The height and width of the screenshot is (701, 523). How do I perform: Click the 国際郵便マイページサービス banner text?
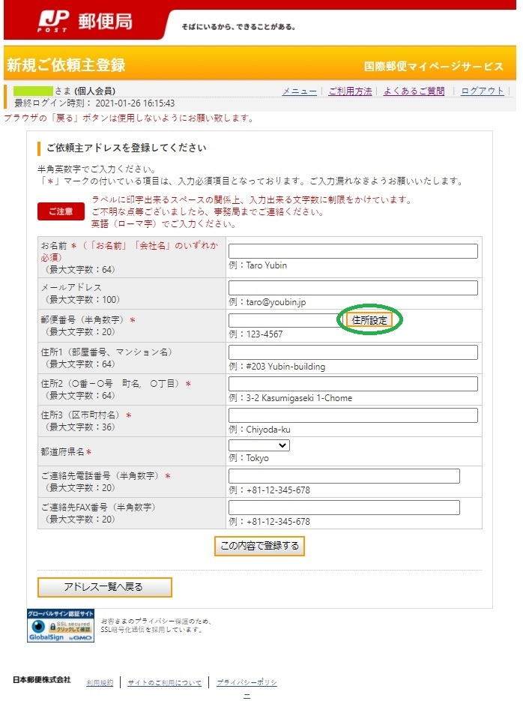[434, 66]
